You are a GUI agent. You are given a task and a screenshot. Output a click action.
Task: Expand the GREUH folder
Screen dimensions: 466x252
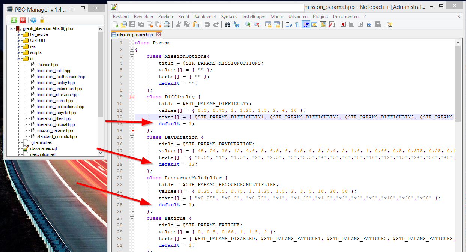[18, 40]
